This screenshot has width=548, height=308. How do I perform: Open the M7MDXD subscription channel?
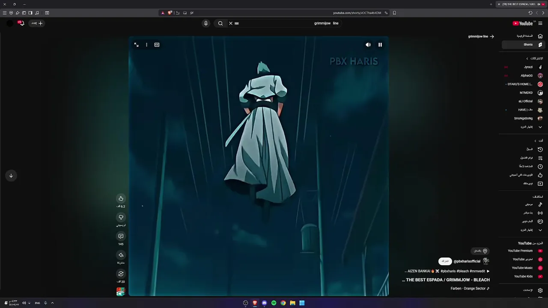tap(523, 93)
